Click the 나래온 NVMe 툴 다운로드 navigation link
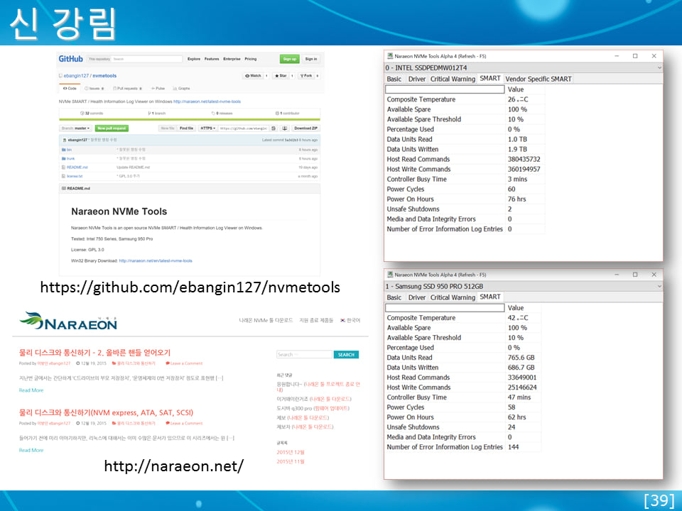This screenshot has height=511, width=682. (x=266, y=320)
